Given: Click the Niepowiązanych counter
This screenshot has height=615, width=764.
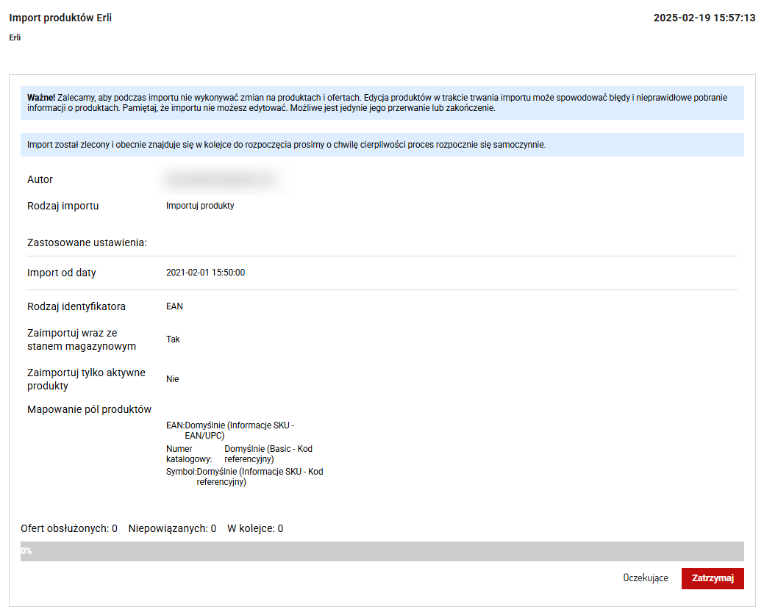Looking at the screenshot, I should click(171, 528).
